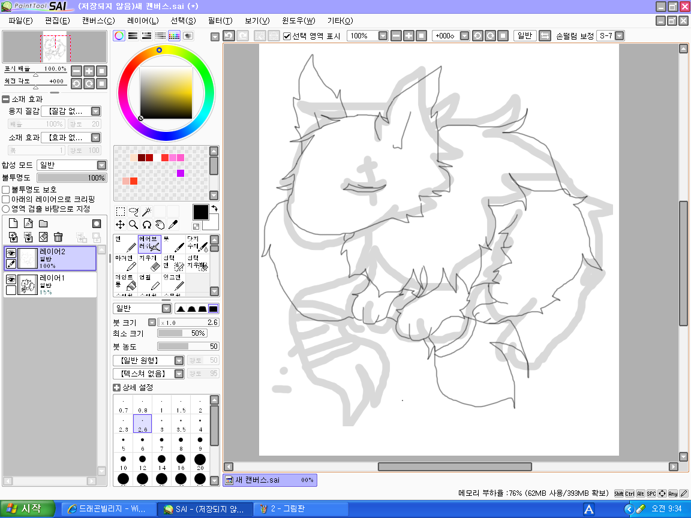Viewport: 691px width, 518px height.
Task: Select the magic wand tool
Action: click(x=146, y=211)
